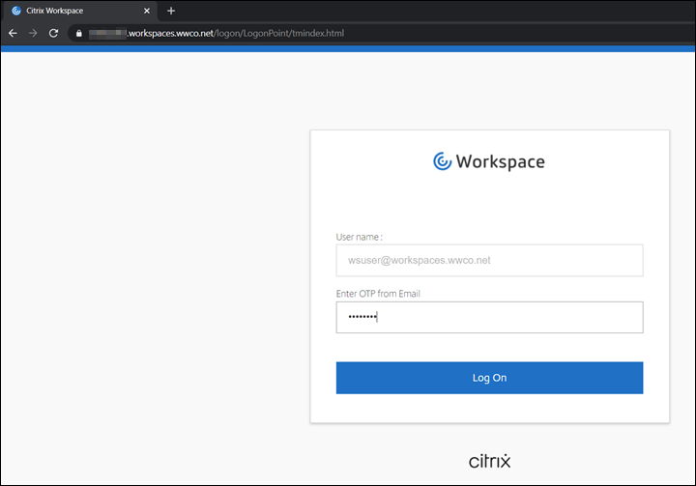Click the 'User name :' label
The height and width of the screenshot is (486, 696).
[359, 237]
